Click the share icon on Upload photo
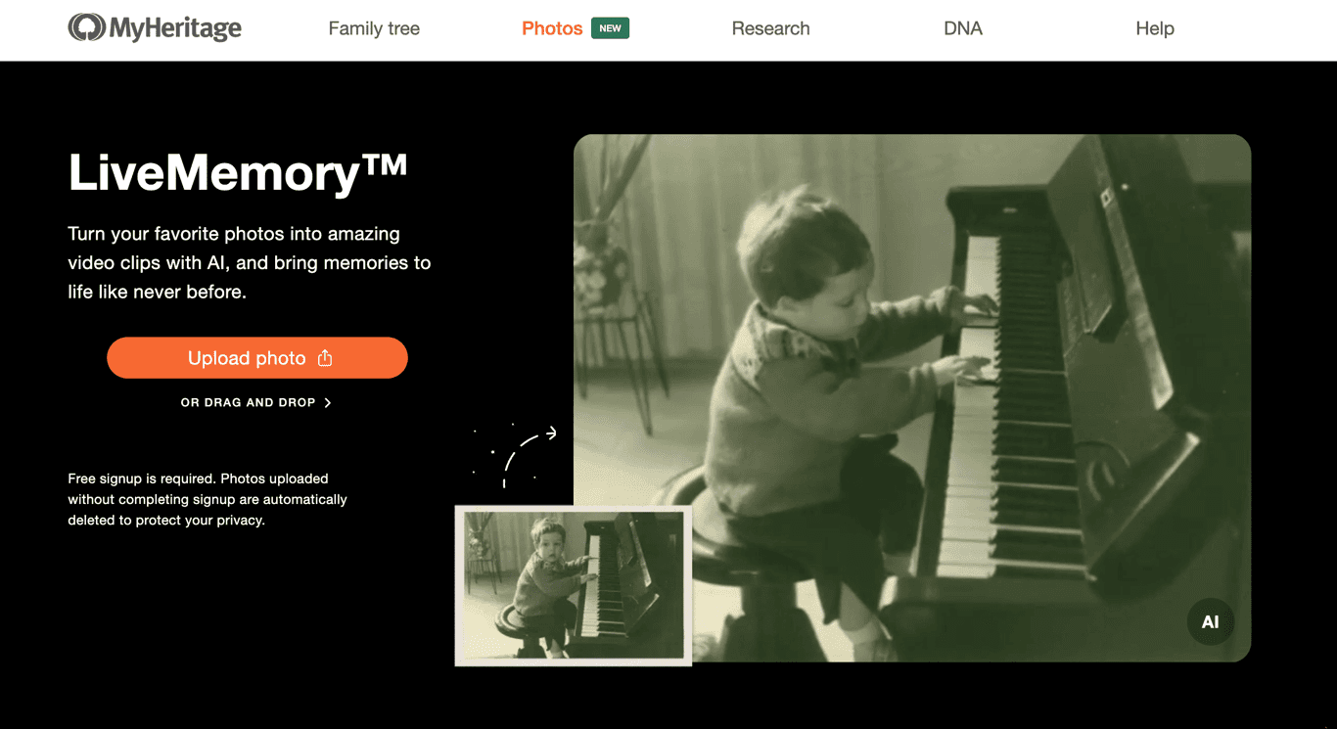 (x=325, y=358)
